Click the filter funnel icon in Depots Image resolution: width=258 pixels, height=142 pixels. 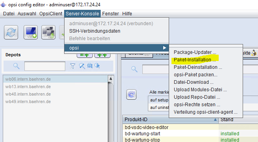pyautogui.click(x=72, y=66)
